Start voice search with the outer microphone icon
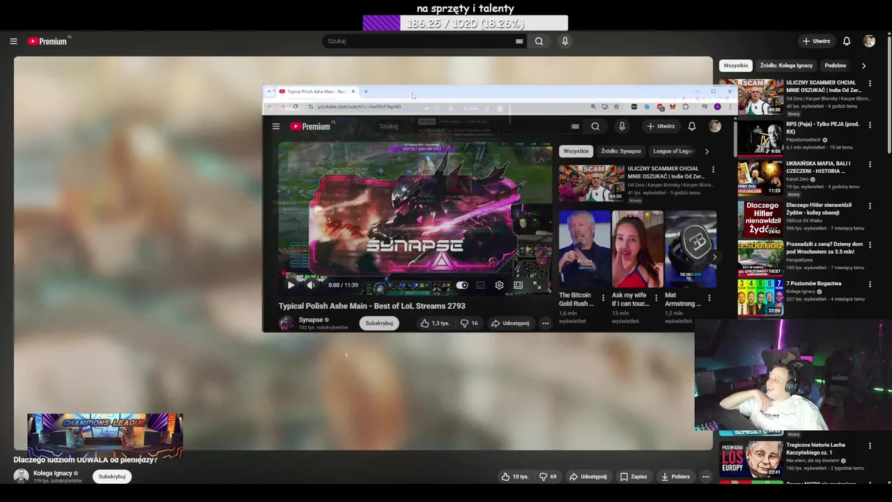Image resolution: width=892 pixels, height=502 pixels. coord(565,41)
